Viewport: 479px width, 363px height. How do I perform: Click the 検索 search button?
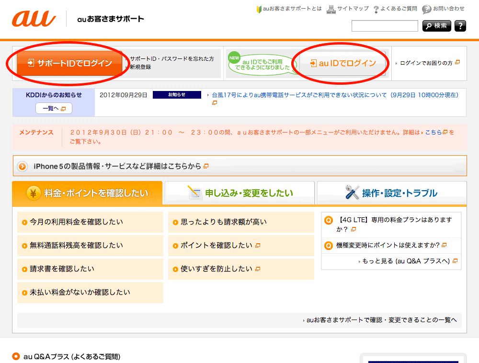(436, 26)
